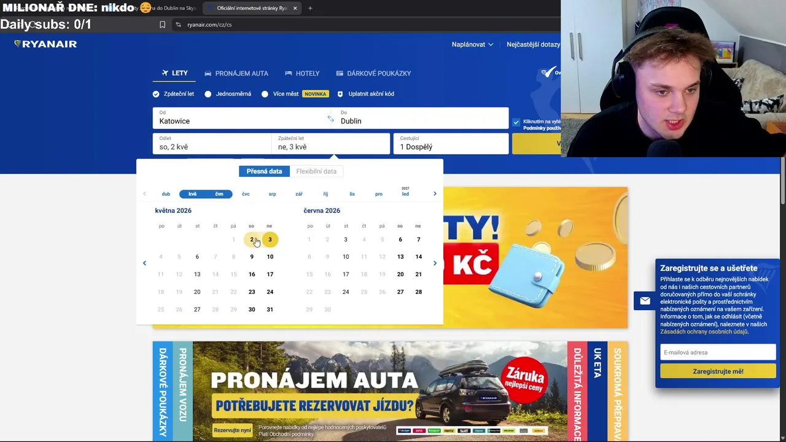Expand the Naplánovat menu
Screen dimensions: 786x442
click(x=473, y=44)
